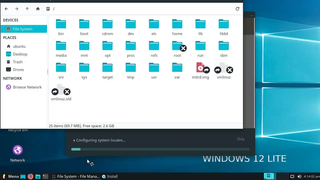Go back in file manager
Screen dimensions: 320x180
(x=6, y=9)
